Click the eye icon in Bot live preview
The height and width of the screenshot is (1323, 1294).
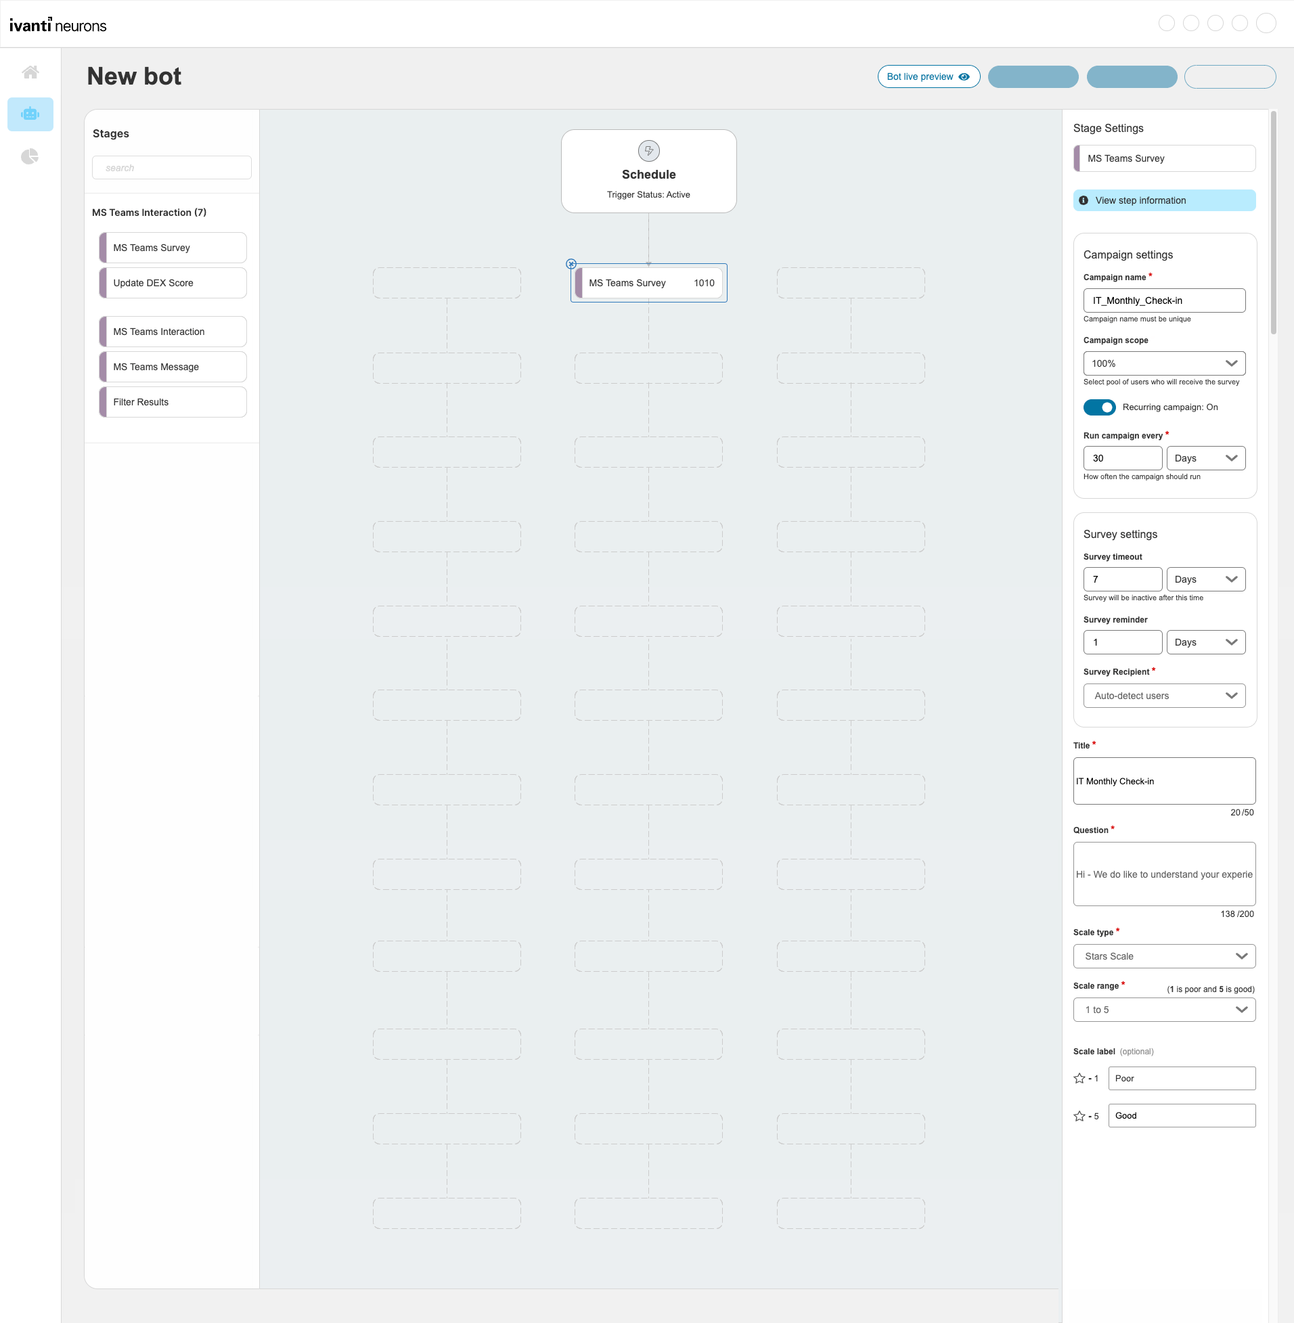pyautogui.click(x=964, y=76)
